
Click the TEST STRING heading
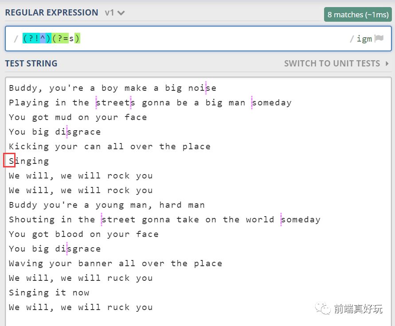click(31, 63)
